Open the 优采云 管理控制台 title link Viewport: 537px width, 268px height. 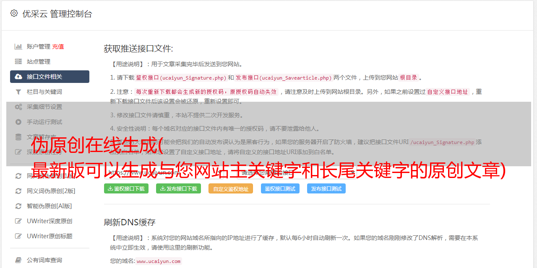(x=57, y=14)
